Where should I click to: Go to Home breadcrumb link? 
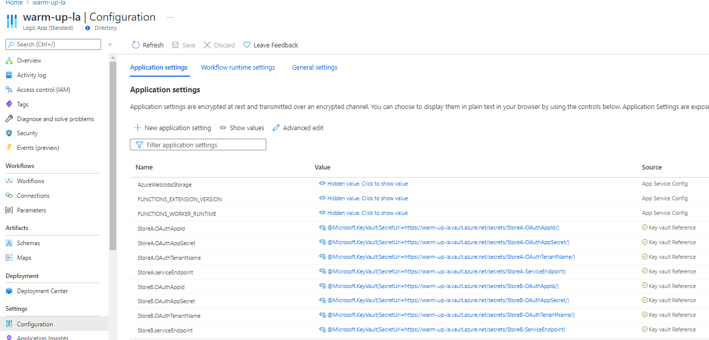(x=14, y=3)
